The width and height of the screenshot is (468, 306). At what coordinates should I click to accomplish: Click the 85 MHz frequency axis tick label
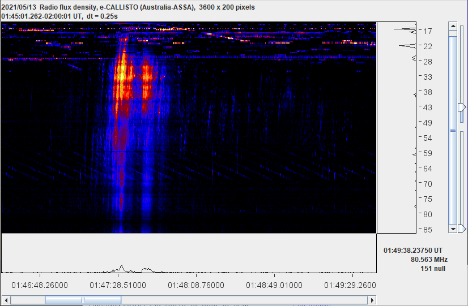tap(428, 230)
